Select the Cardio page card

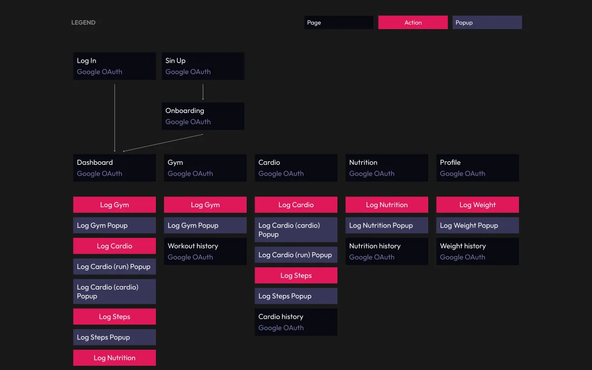click(x=296, y=168)
